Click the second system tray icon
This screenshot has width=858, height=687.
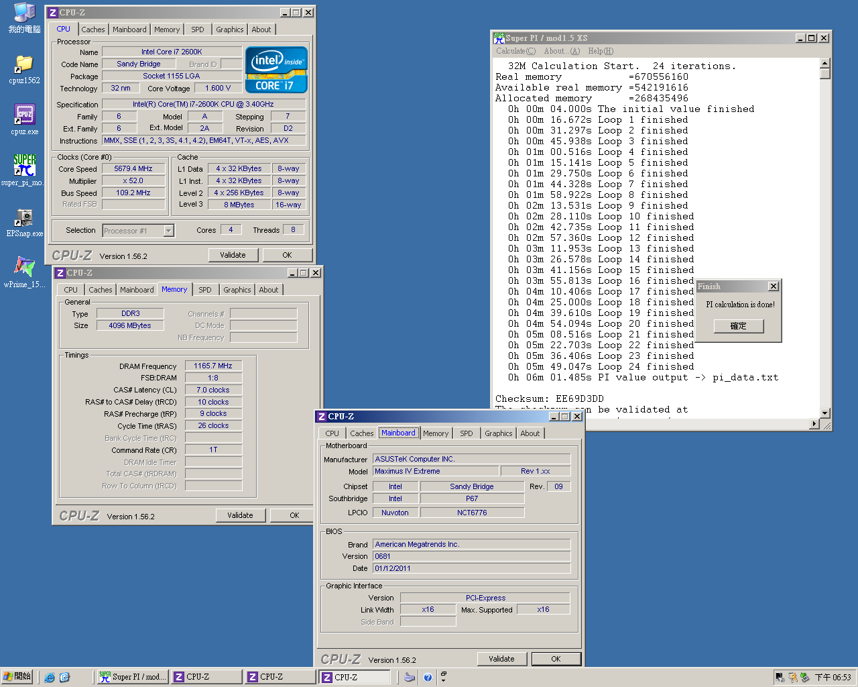pyautogui.click(x=793, y=678)
